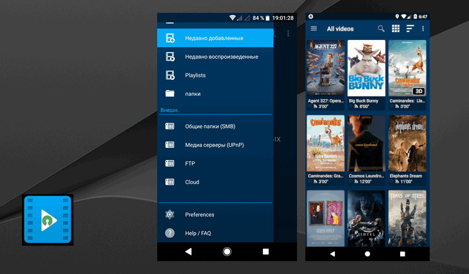469x274 pixels.
Task: Click the SMB network storage icon
Action: point(170,126)
